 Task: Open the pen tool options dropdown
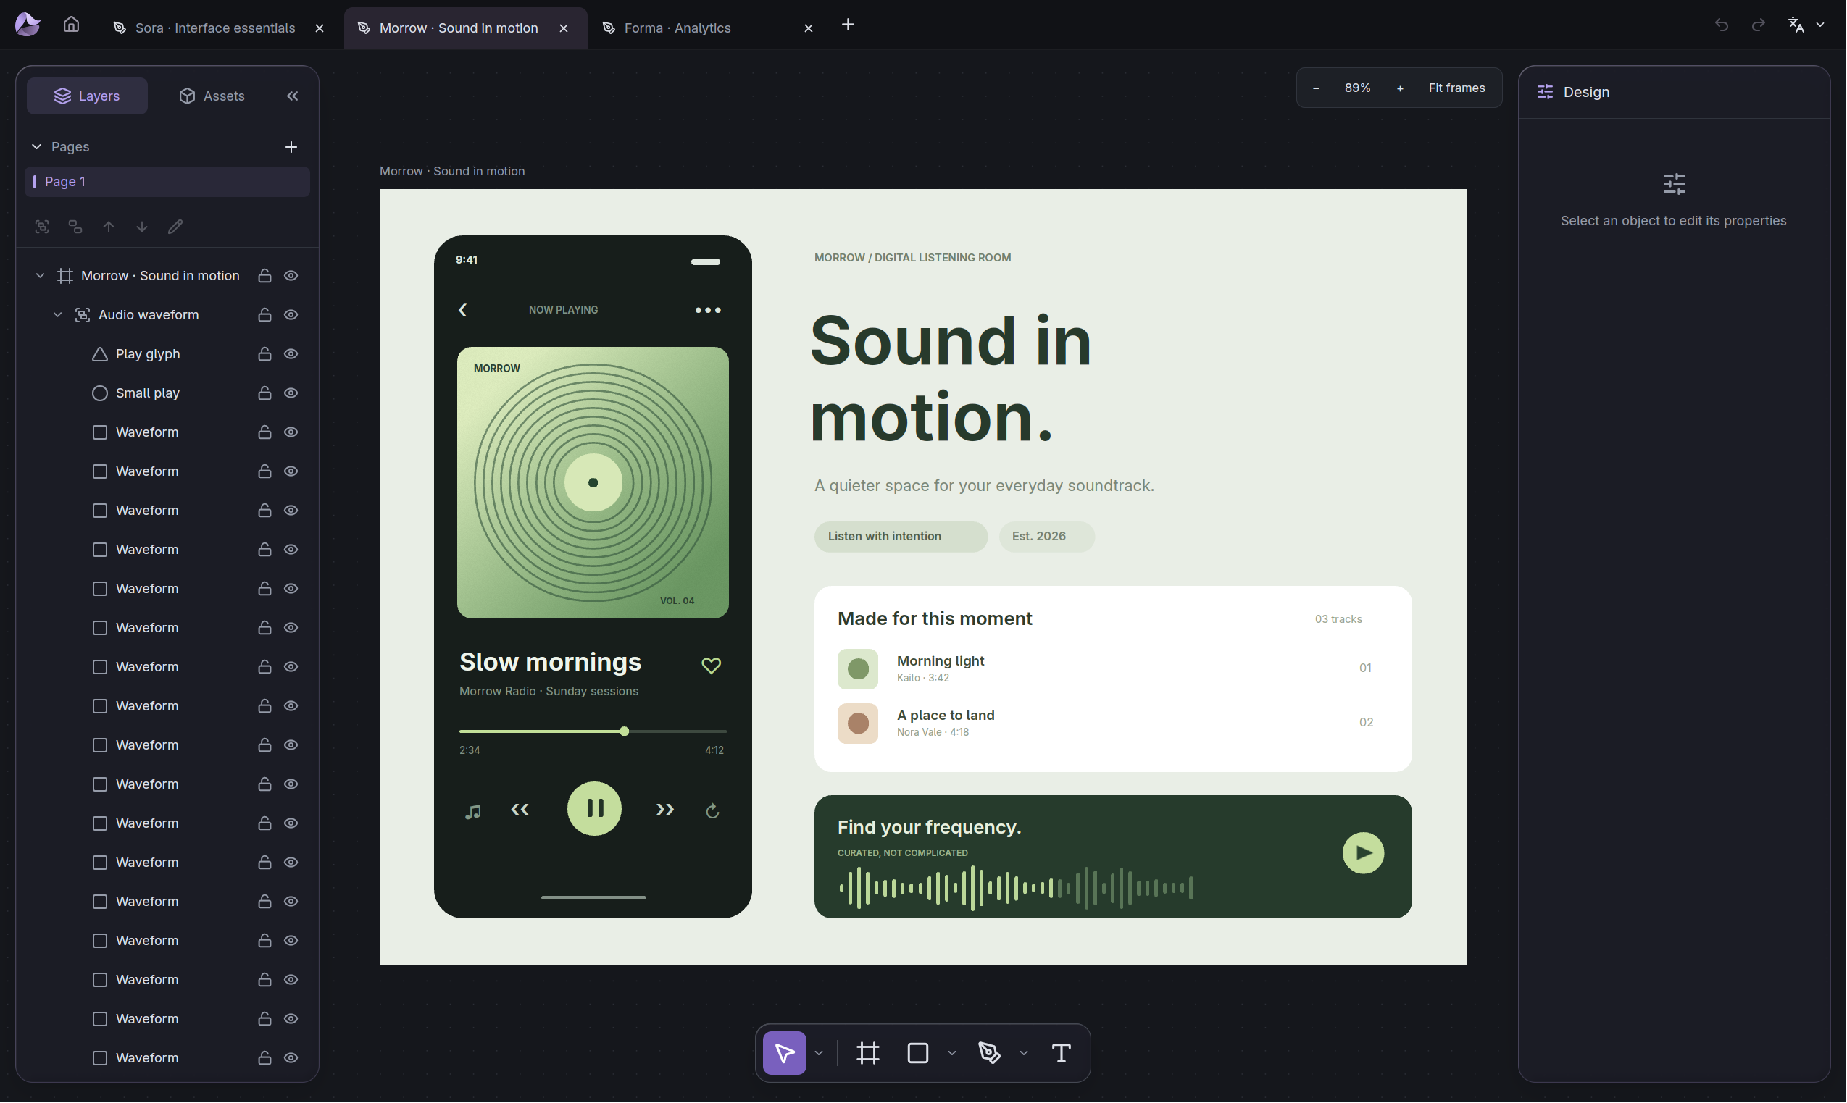point(1024,1053)
